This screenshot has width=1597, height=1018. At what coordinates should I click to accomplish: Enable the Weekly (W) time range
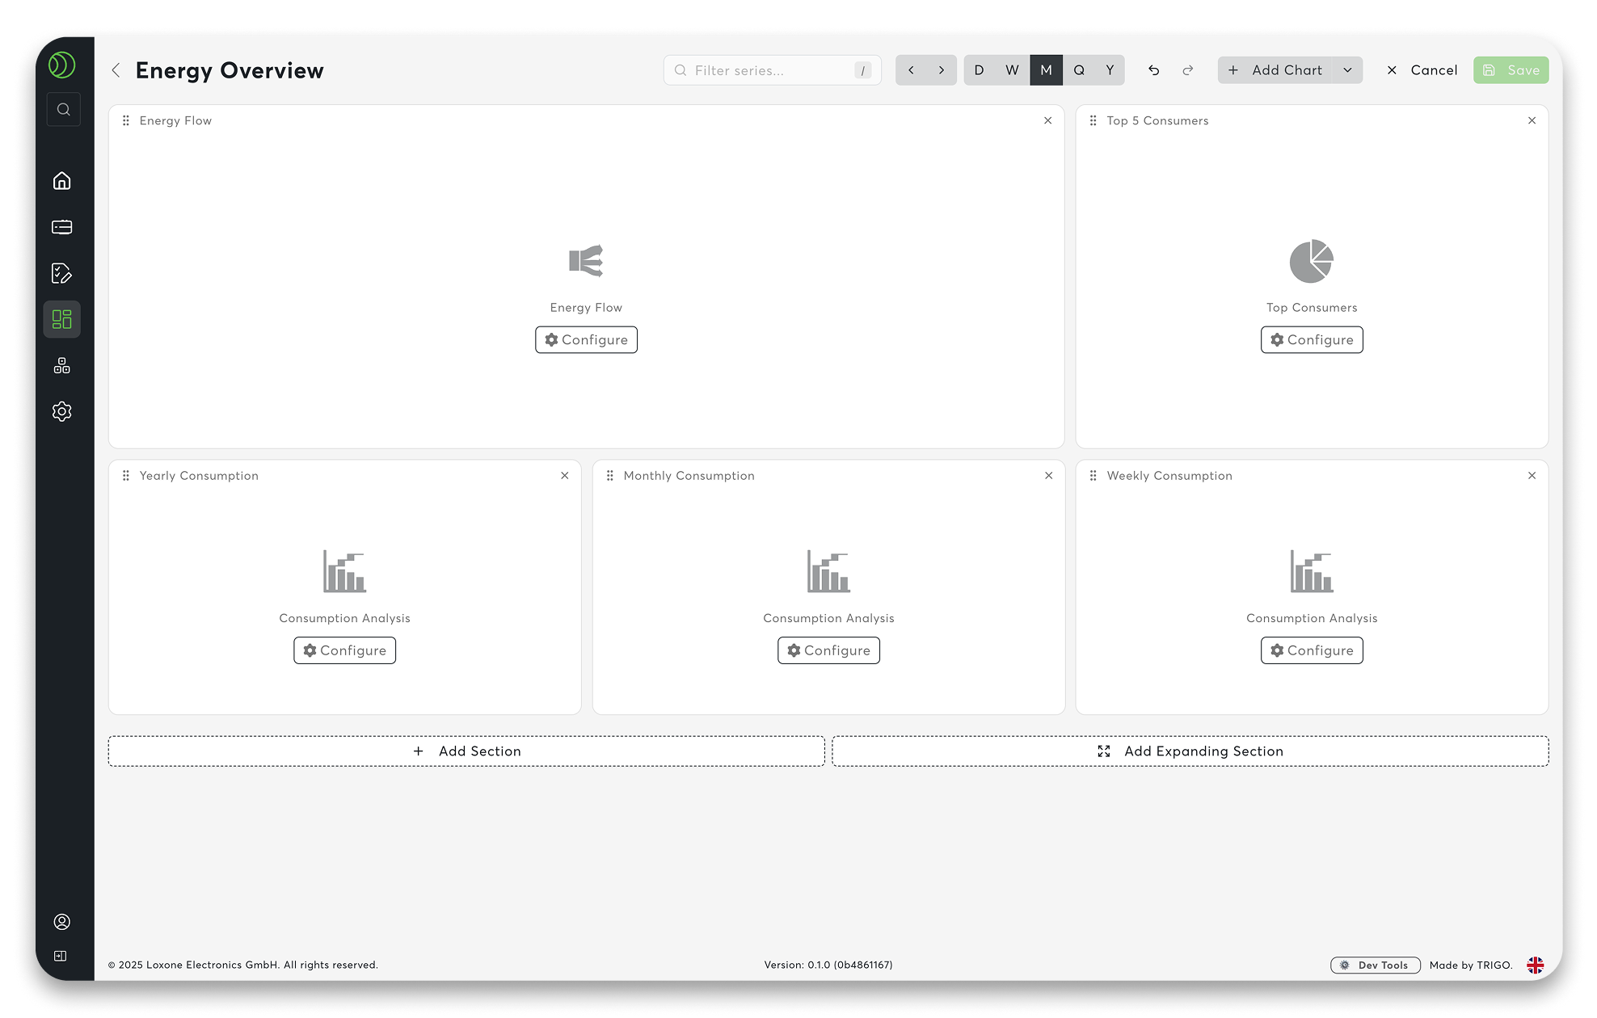pyautogui.click(x=1011, y=70)
